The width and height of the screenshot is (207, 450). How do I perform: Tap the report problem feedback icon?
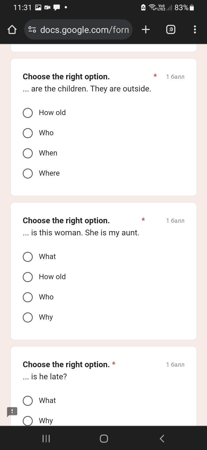[x=12, y=412]
